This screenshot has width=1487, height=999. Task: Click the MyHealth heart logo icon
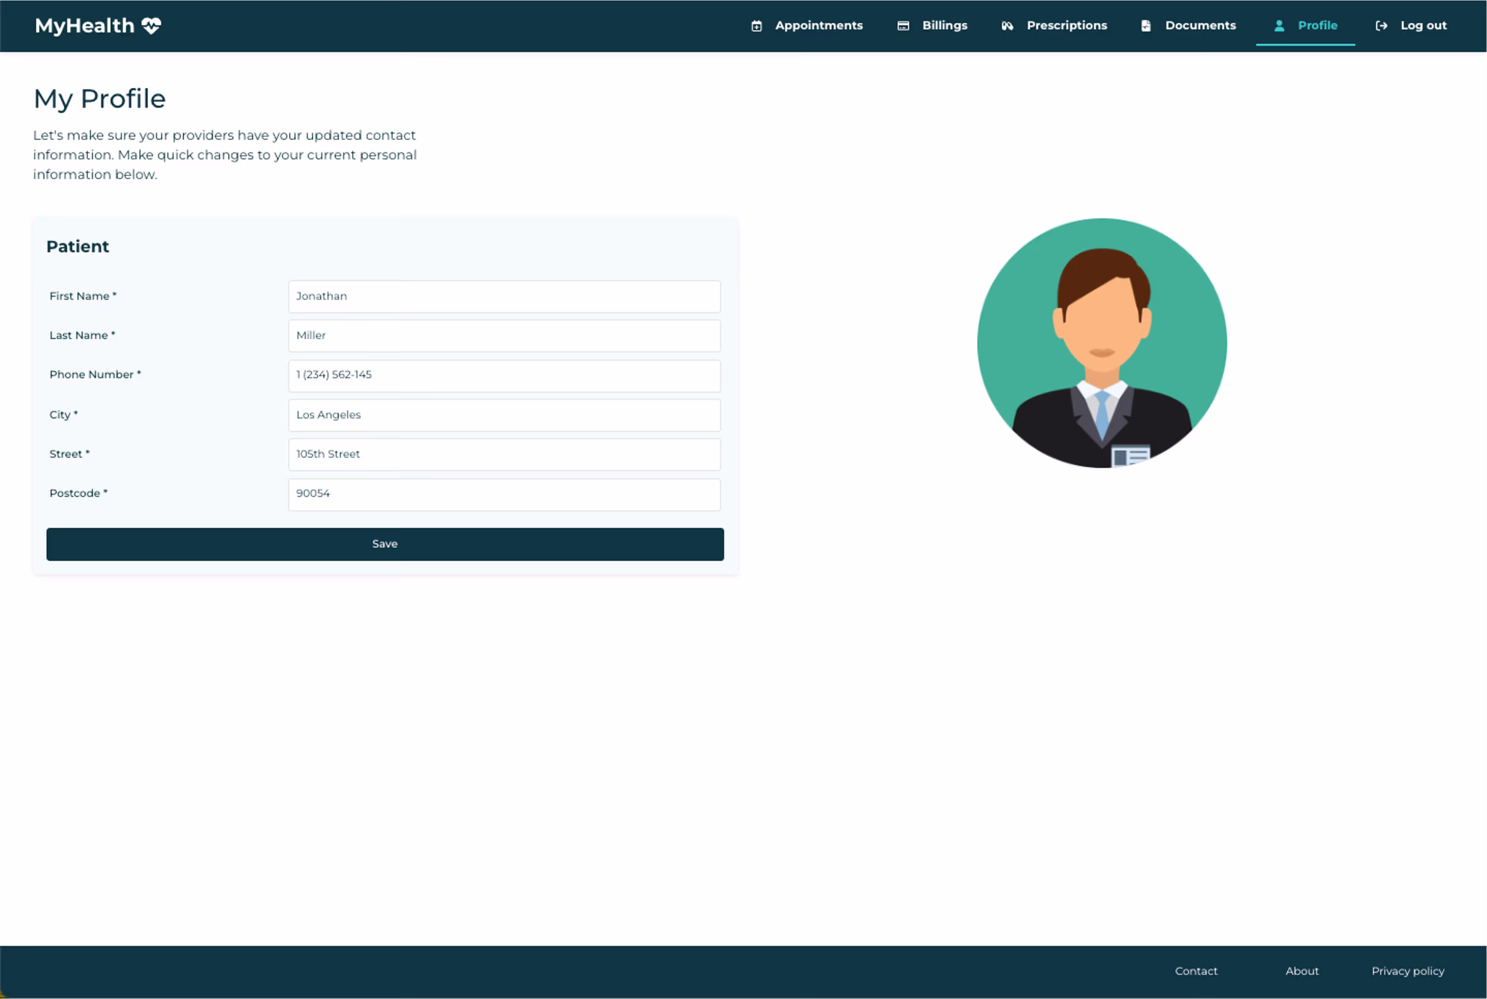click(x=152, y=25)
